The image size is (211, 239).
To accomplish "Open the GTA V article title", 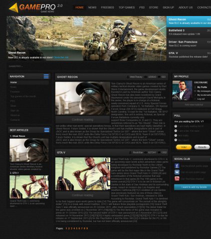I will [x=61, y=152].
